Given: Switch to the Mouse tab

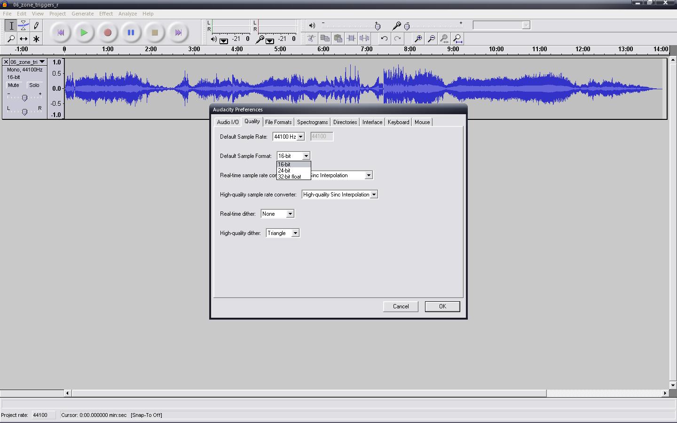Looking at the screenshot, I should 422,122.
